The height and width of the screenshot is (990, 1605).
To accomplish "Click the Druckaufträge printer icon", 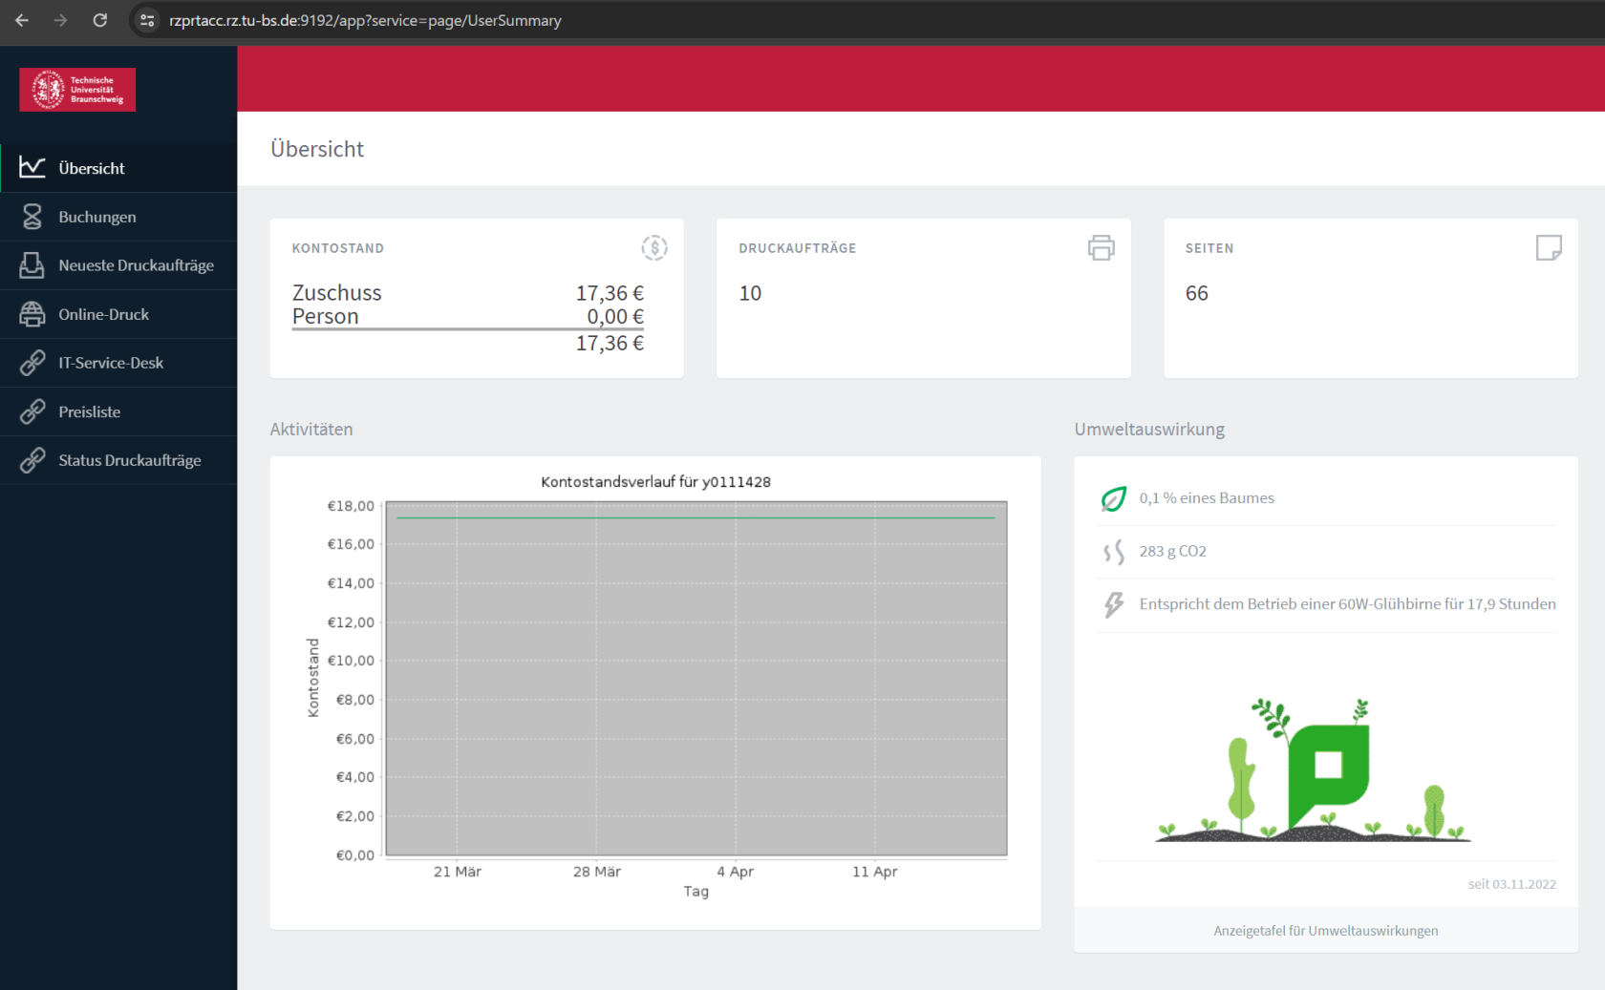I will [1102, 248].
